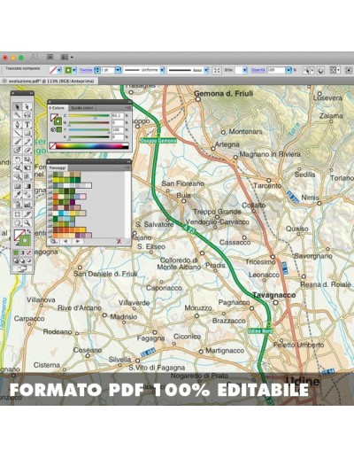Select the Rotate tool
This screenshot has height=458, width=354.
(x=18, y=159)
